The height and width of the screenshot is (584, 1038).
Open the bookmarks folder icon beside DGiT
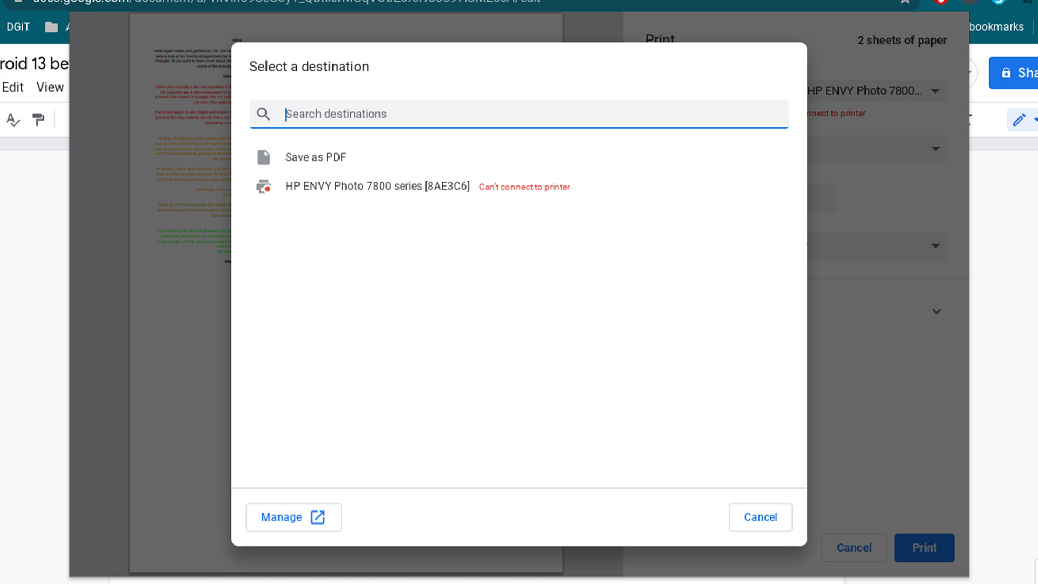[51, 27]
